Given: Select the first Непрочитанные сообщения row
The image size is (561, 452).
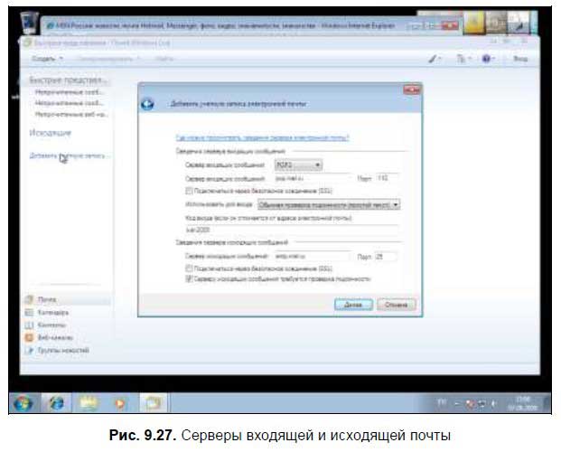Looking at the screenshot, I should coord(70,92).
